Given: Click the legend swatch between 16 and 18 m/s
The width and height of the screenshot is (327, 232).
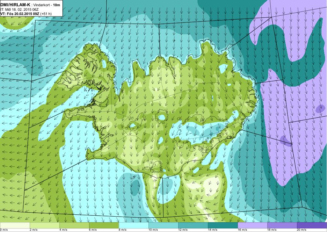Looking at the screenshot, I should [252, 225].
